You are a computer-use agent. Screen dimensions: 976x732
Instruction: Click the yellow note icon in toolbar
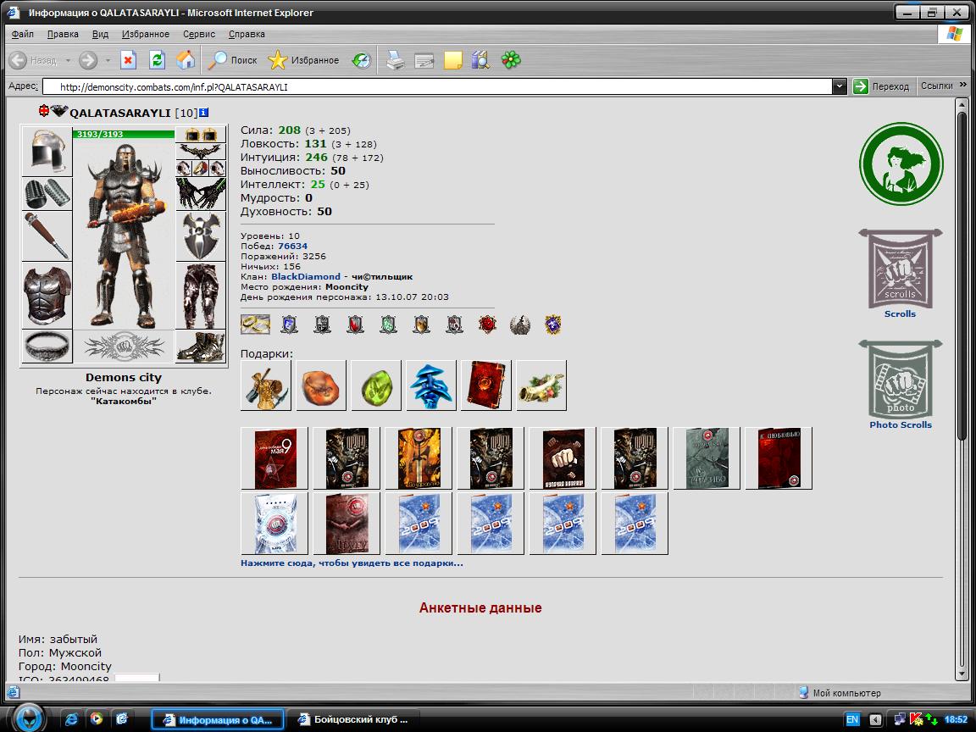pyautogui.click(x=453, y=60)
